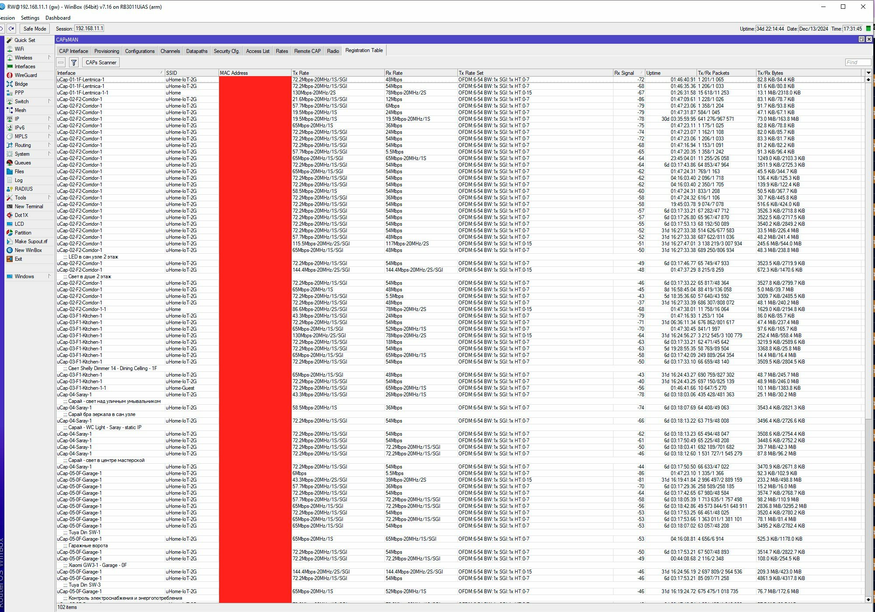Viewport: 875px width, 612px height.
Task: Expand the IPv6 submenu
Action: coord(49,127)
